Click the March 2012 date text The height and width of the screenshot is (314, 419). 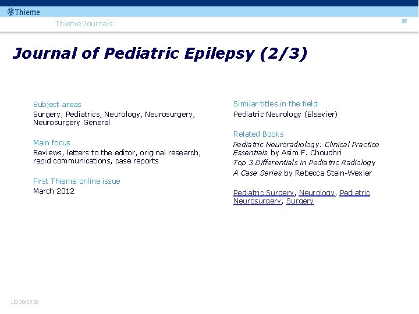click(54, 191)
